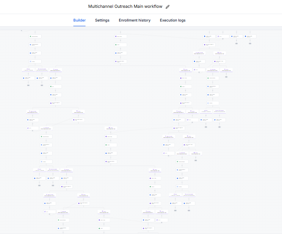Image resolution: width=282 pixels, height=234 pixels.
Task: Open the Builder tab
Action: point(80,20)
